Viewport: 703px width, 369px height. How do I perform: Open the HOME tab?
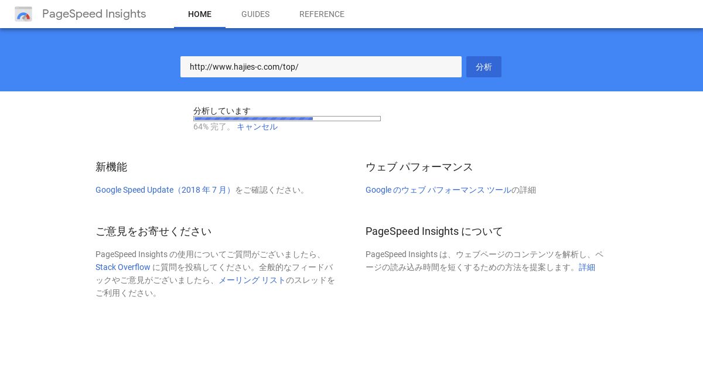coord(200,14)
